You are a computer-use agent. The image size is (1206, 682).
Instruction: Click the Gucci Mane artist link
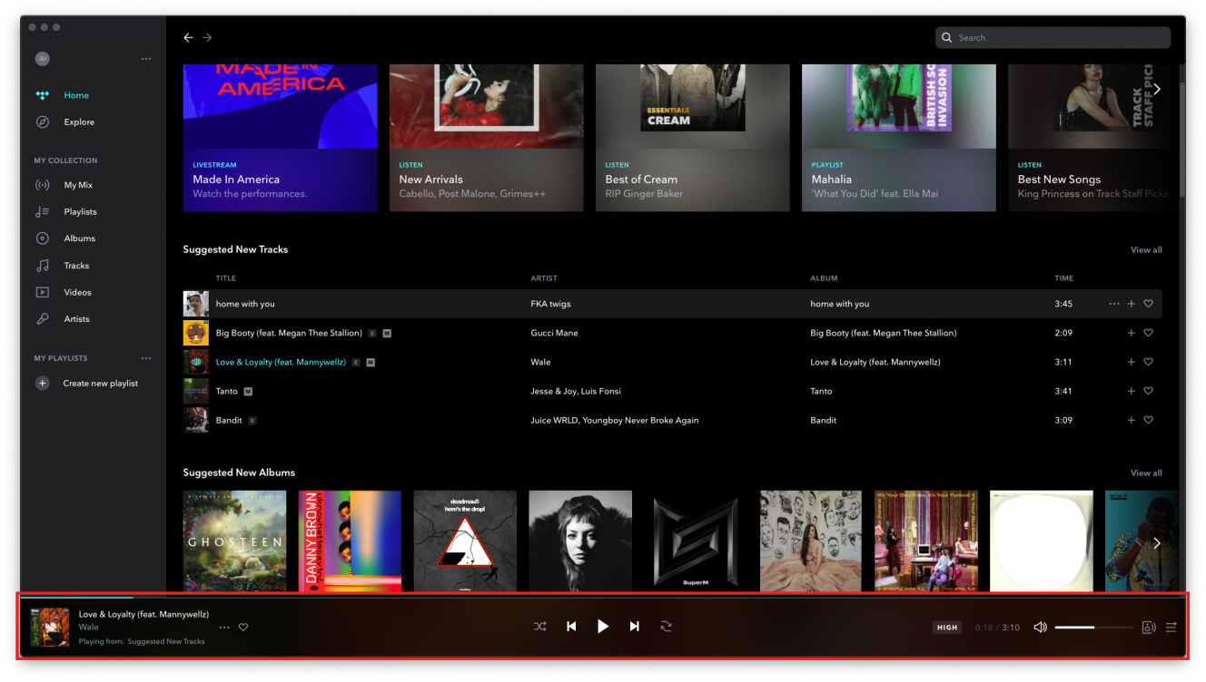554,333
